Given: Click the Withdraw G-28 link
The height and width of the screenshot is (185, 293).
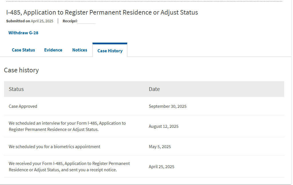Looking at the screenshot, I should point(23,33).
